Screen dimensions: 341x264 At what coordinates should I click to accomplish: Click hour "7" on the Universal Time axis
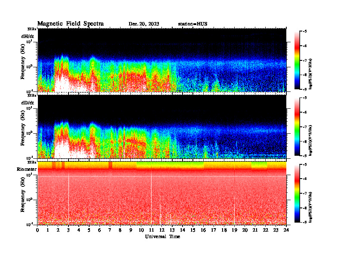[x=110, y=230]
